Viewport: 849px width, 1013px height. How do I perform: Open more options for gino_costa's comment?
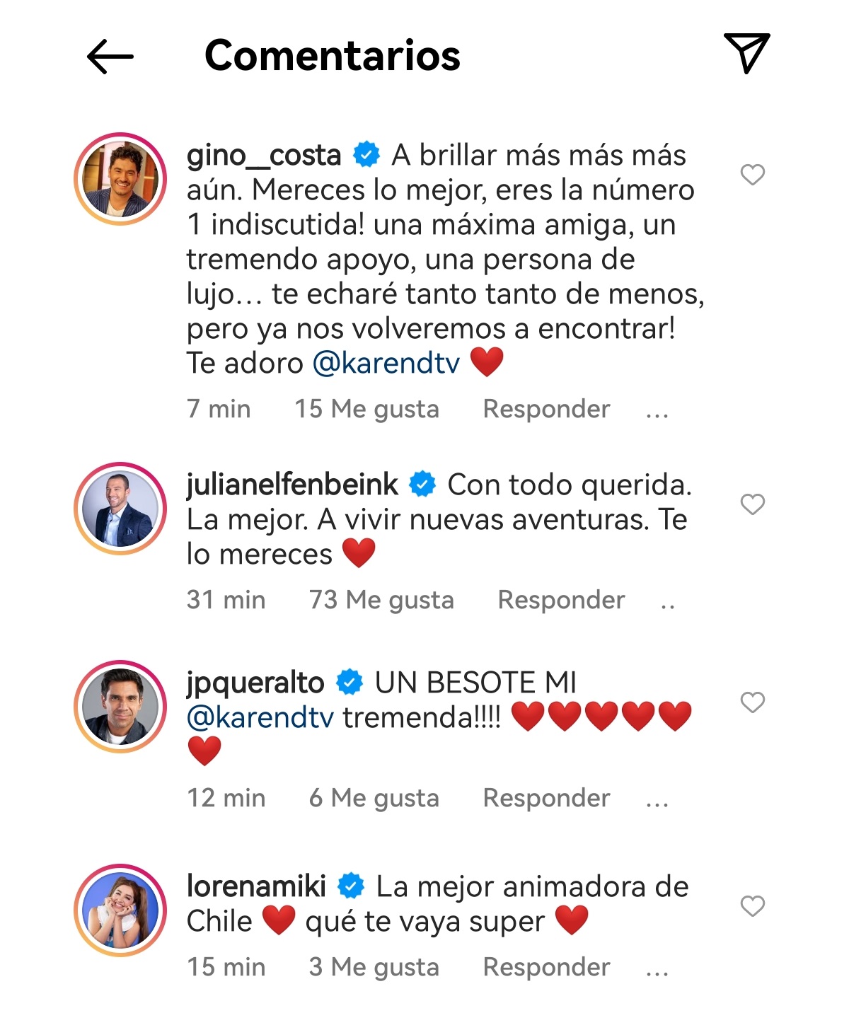(x=657, y=412)
